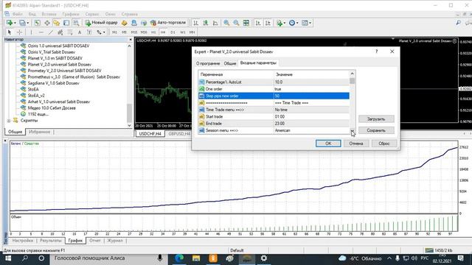Switch chart timeframe to M15

click(x=134, y=32)
